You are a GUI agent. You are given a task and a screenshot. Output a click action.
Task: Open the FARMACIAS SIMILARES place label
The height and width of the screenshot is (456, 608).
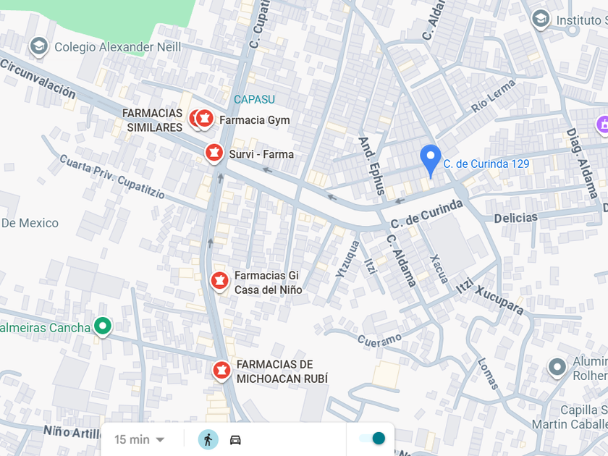click(153, 120)
